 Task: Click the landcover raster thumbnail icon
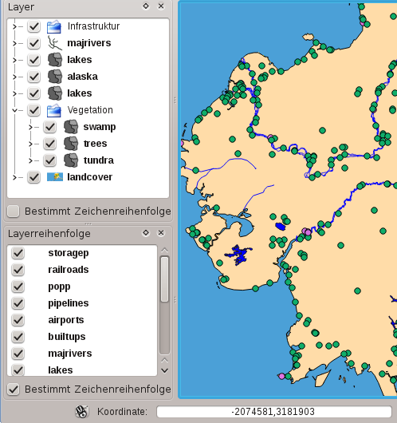(55, 177)
